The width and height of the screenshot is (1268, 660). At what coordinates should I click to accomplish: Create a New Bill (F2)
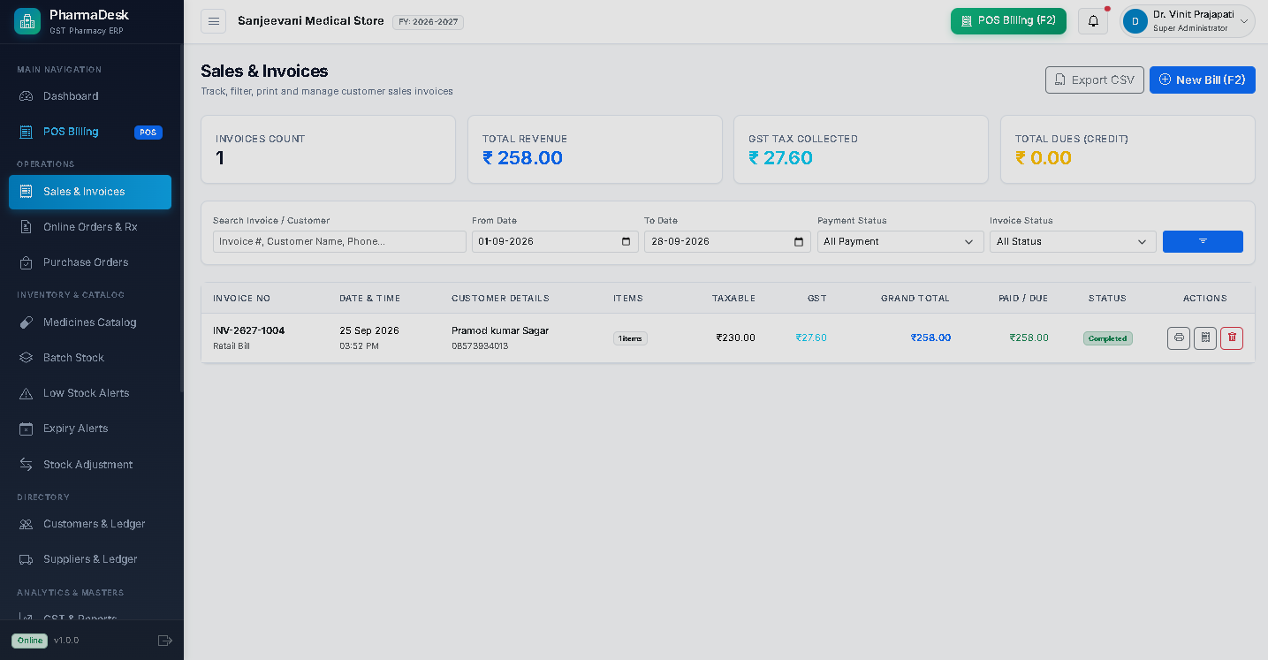tap(1203, 80)
